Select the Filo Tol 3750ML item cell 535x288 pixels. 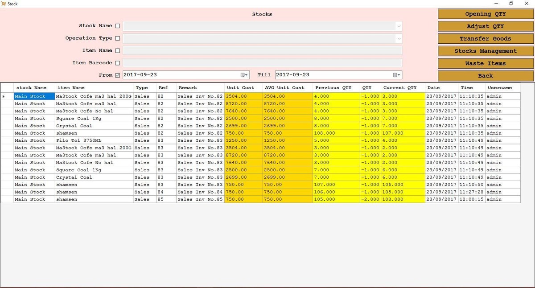[94, 140]
